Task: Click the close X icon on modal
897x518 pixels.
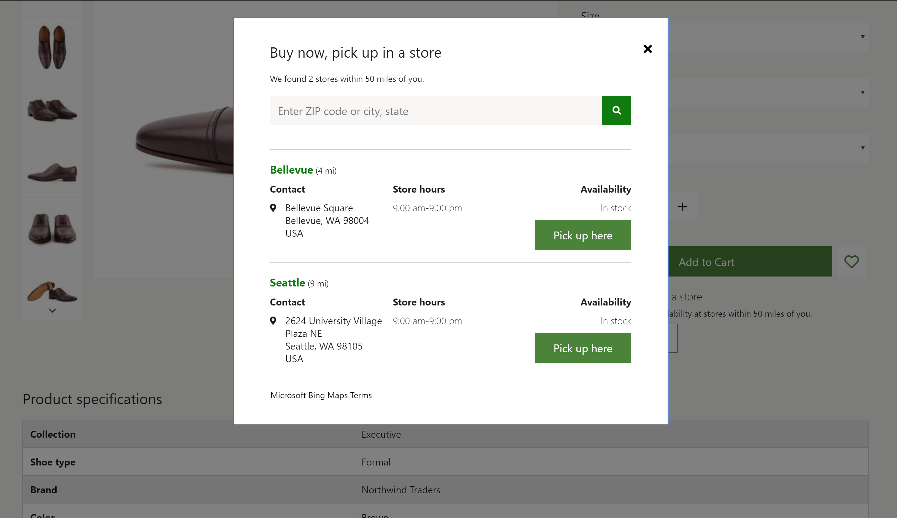Action: 648,48
